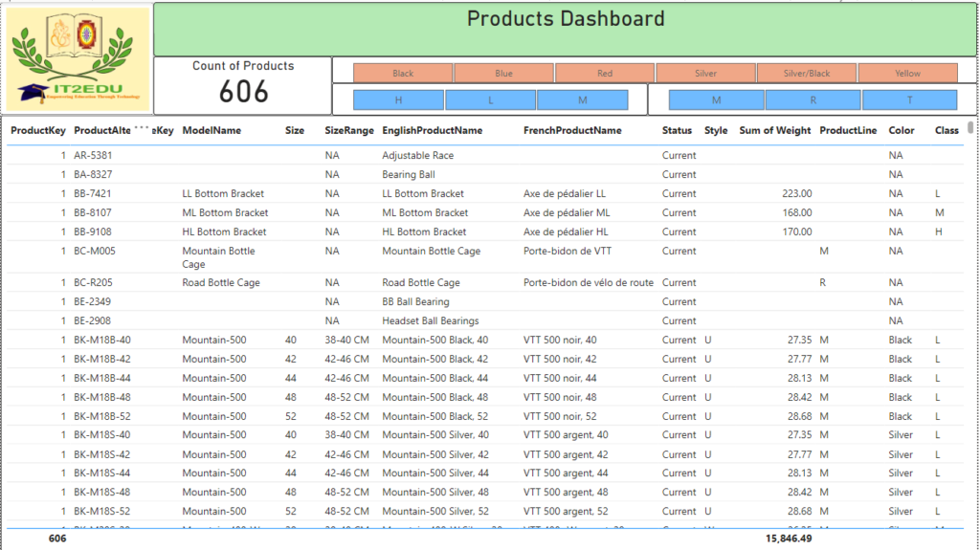Enable the Red color slicer
Image resolution: width=980 pixels, height=550 pixels.
(x=605, y=74)
